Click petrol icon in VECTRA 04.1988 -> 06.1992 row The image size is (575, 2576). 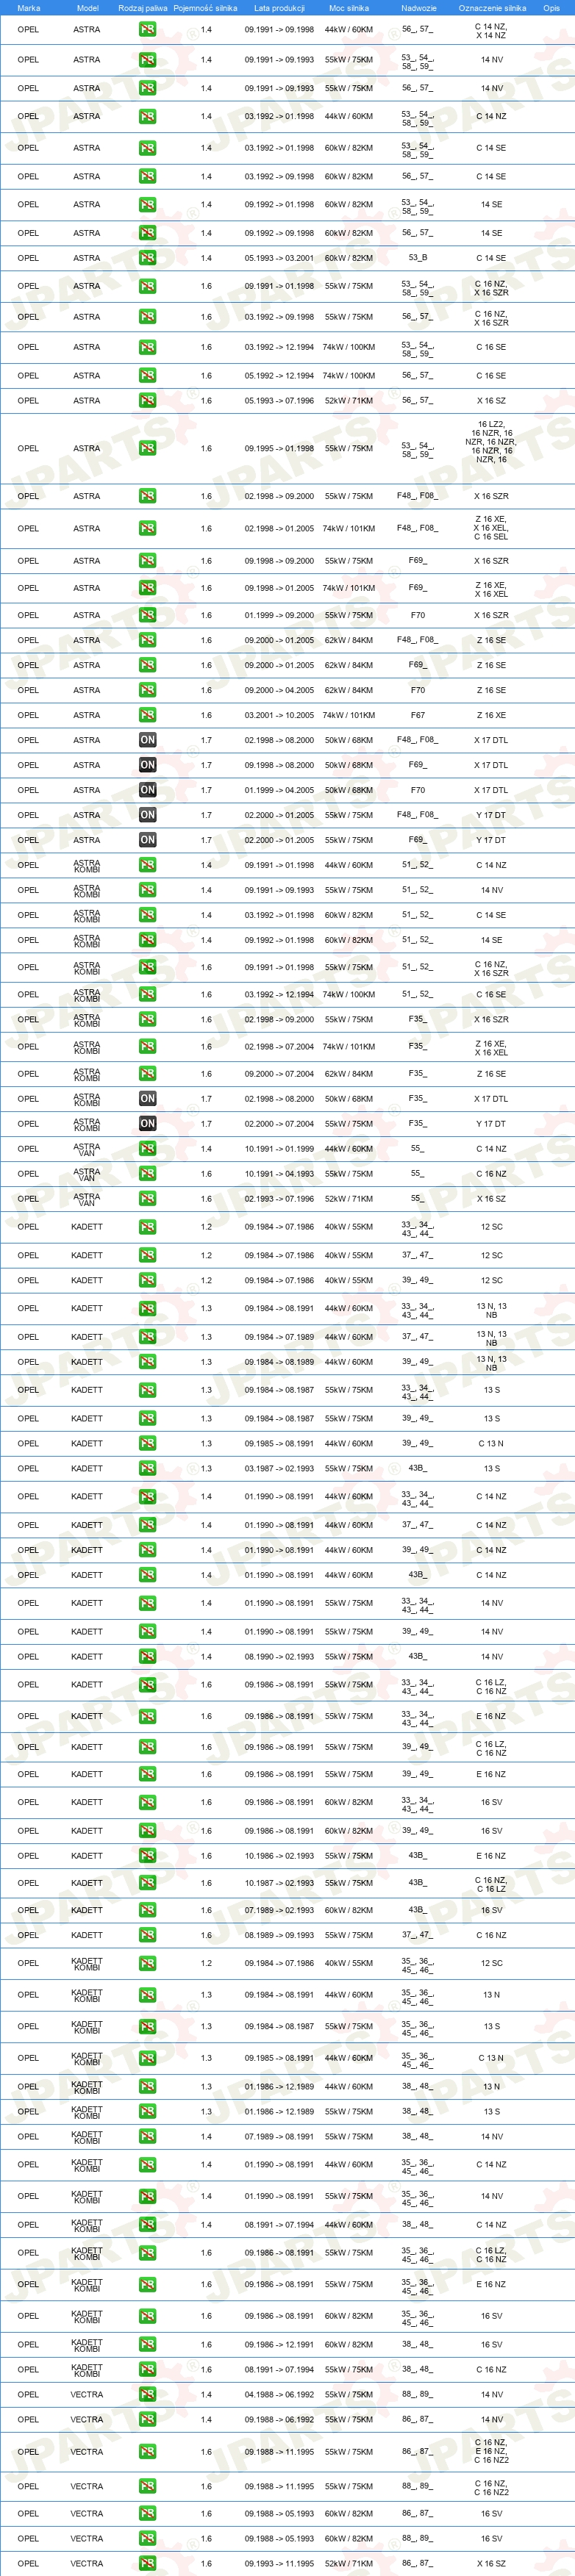click(x=147, y=2394)
